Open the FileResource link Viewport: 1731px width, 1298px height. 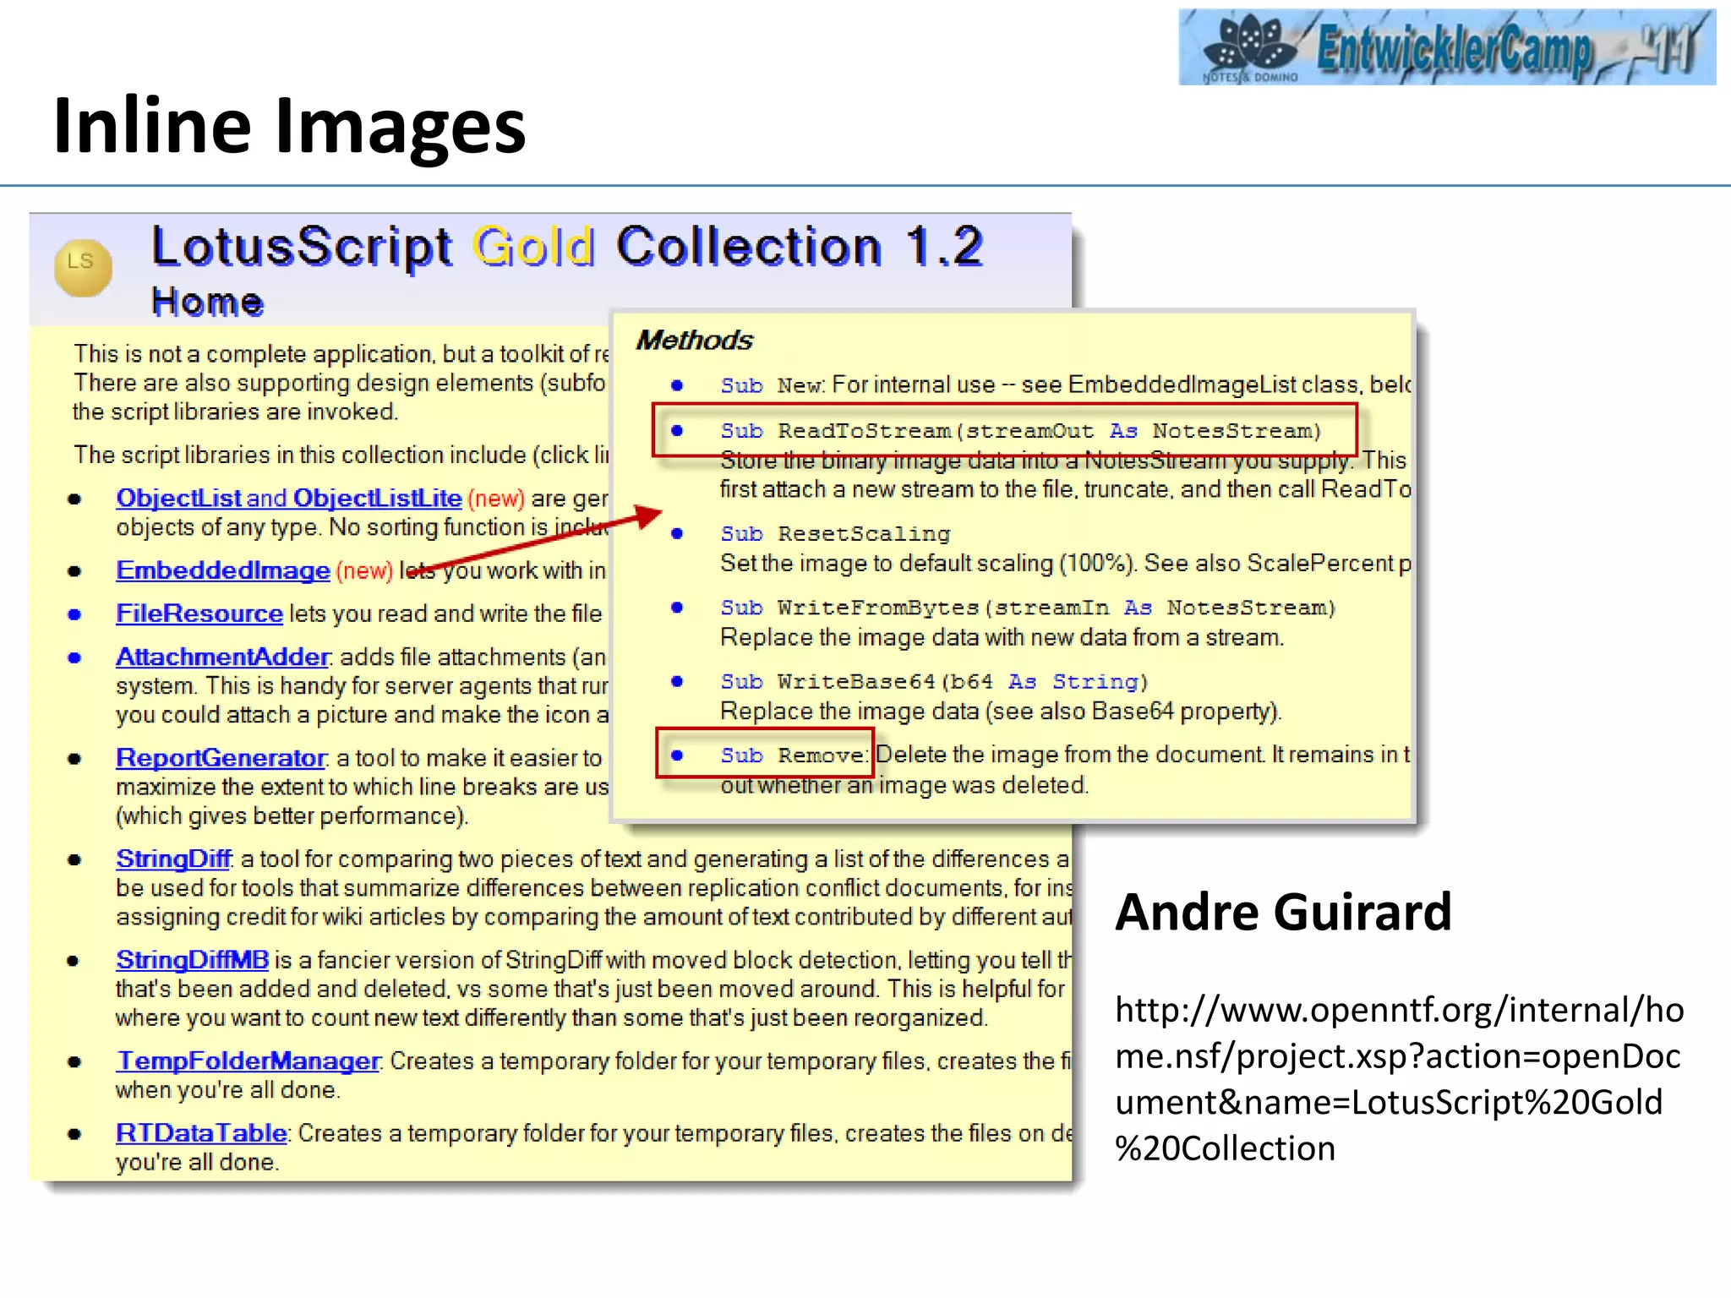click(199, 614)
